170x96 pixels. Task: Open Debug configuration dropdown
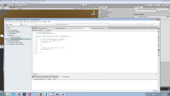pos(15,25)
